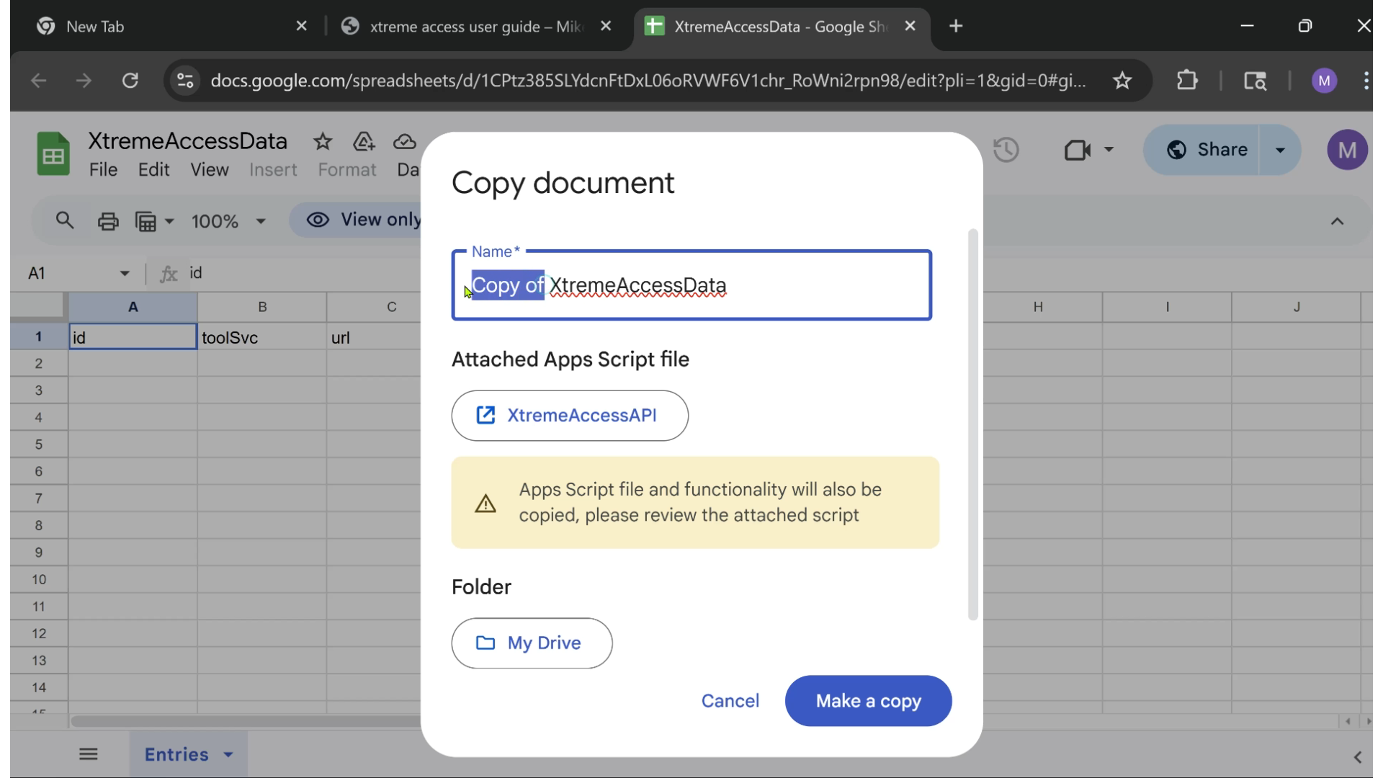The width and height of the screenshot is (1383, 778).
Task: Click the move to Drive folder icon
Action: (364, 142)
